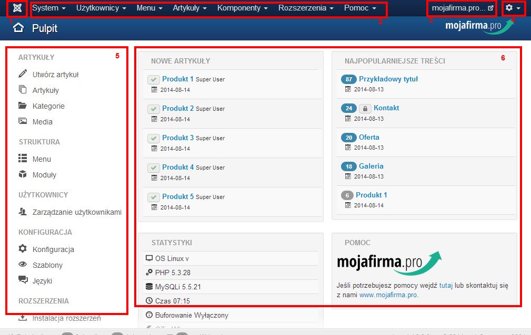
Task: Click the pencil icon beside Utwórz artykuł
Action: pos(23,74)
